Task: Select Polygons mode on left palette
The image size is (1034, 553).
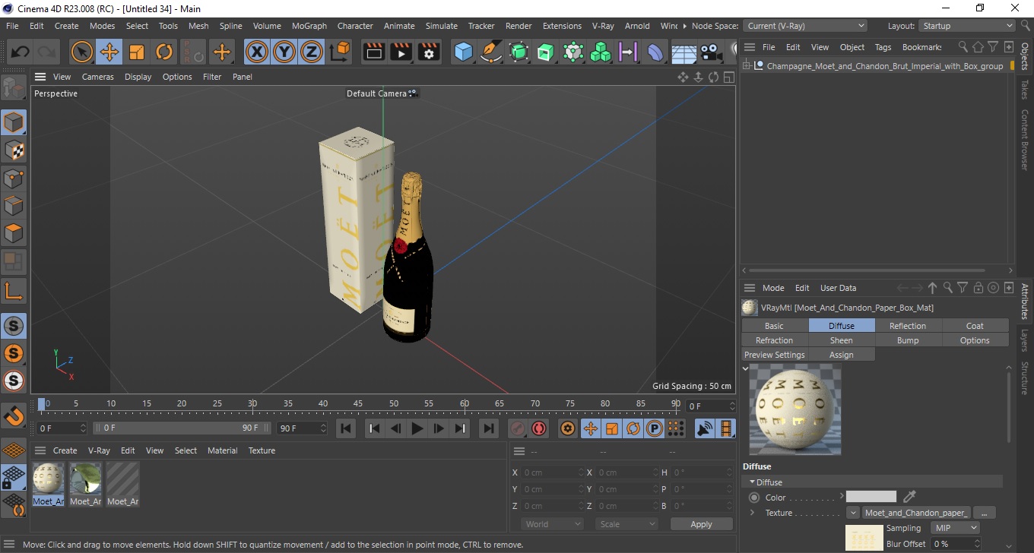Action: 14,233
